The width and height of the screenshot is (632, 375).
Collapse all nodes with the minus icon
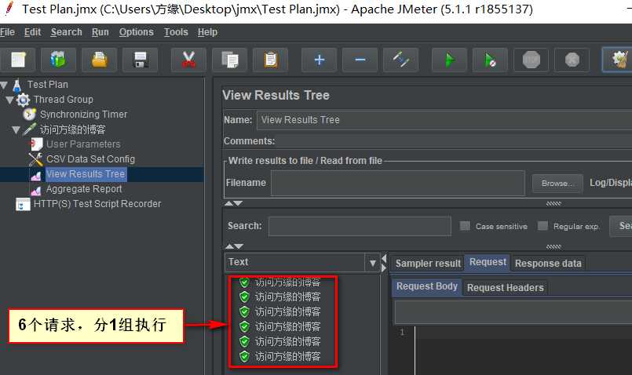tap(360, 60)
